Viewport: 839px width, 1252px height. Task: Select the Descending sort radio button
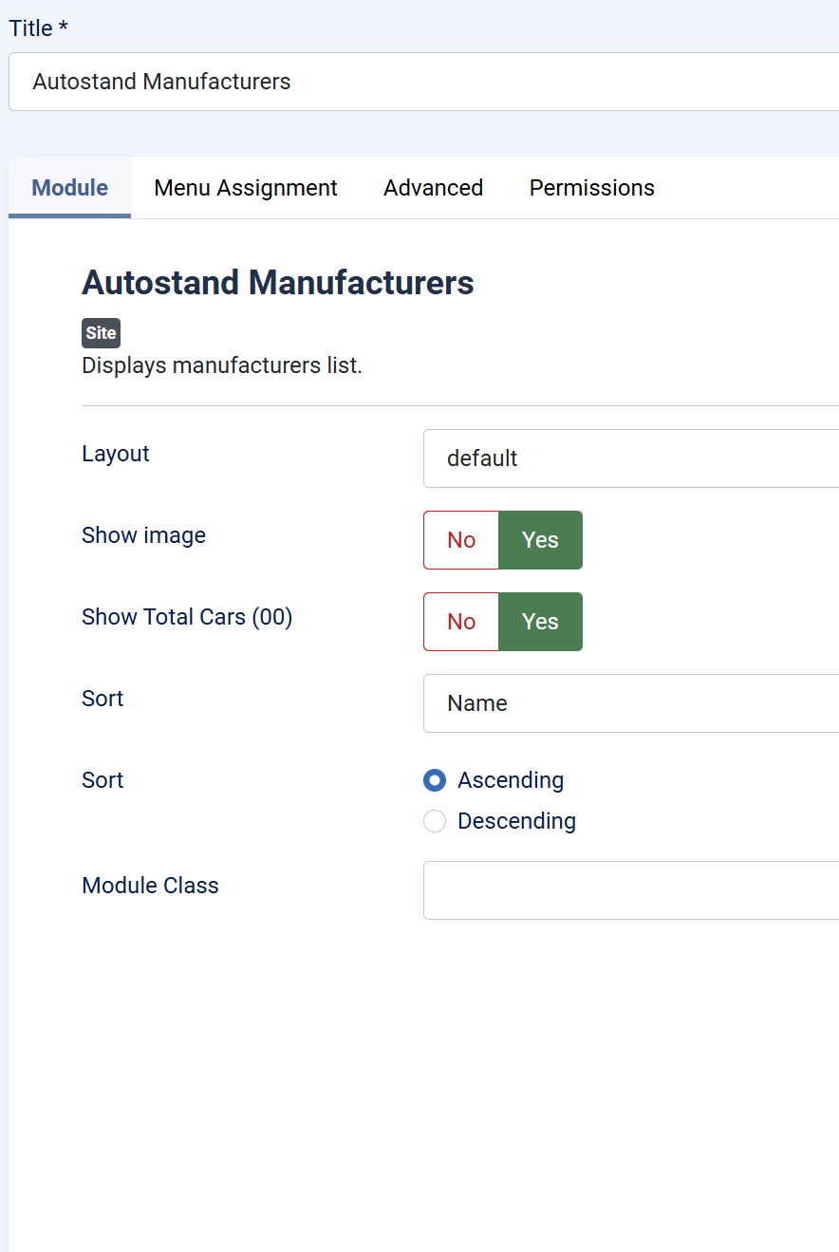[435, 821]
